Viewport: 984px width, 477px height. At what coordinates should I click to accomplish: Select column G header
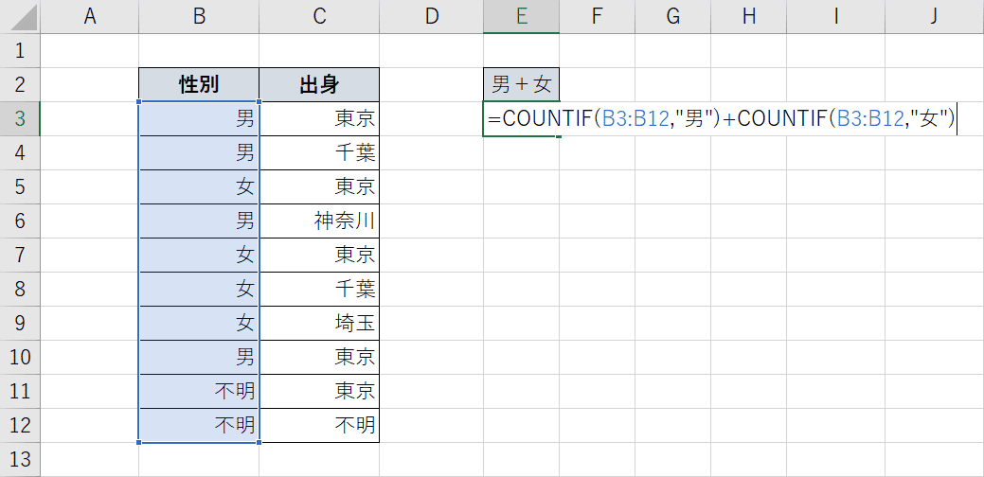coord(672,16)
